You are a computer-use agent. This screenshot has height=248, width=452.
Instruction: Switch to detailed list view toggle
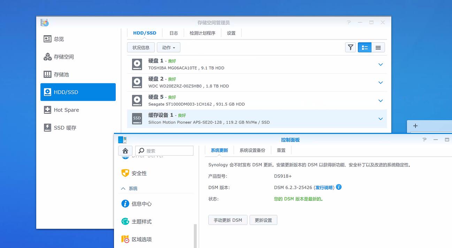pos(365,47)
